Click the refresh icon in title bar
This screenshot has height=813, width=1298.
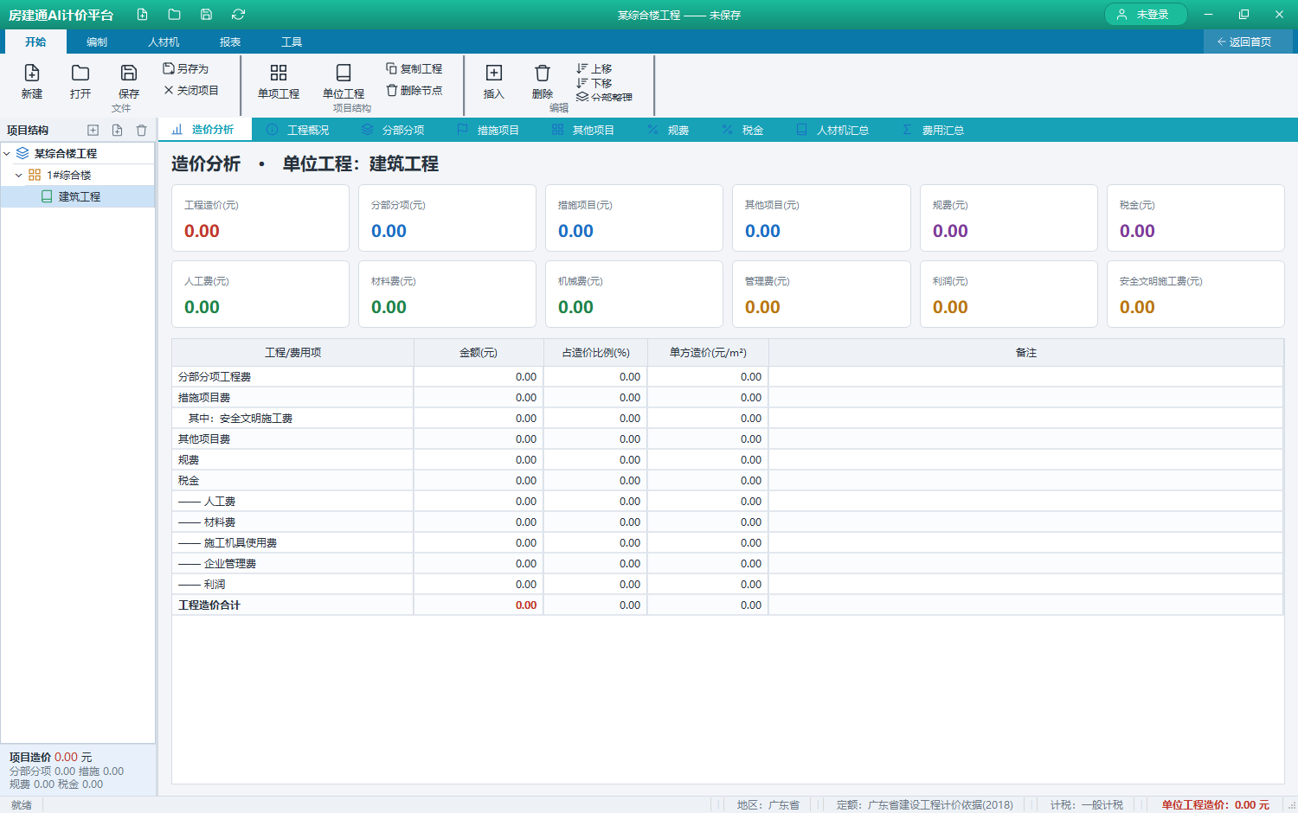(x=239, y=15)
